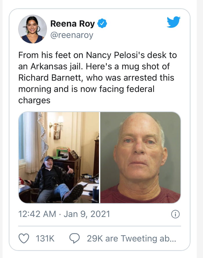The image size is (203, 258).
Task: Click the divider line above the like count
Action: [x=99, y=226]
